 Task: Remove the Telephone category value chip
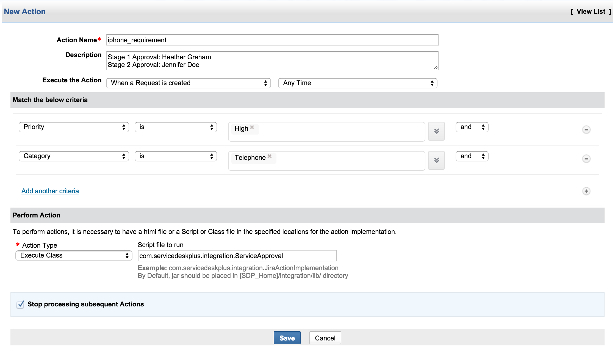click(x=270, y=156)
